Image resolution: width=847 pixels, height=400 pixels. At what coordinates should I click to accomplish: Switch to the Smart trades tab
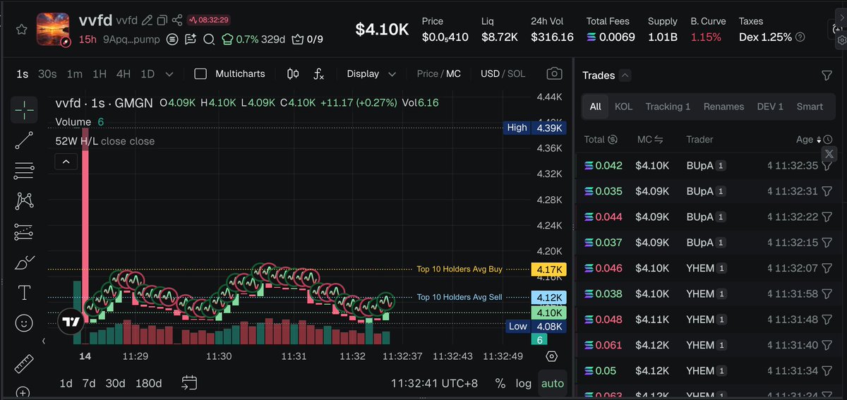tap(810, 107)
